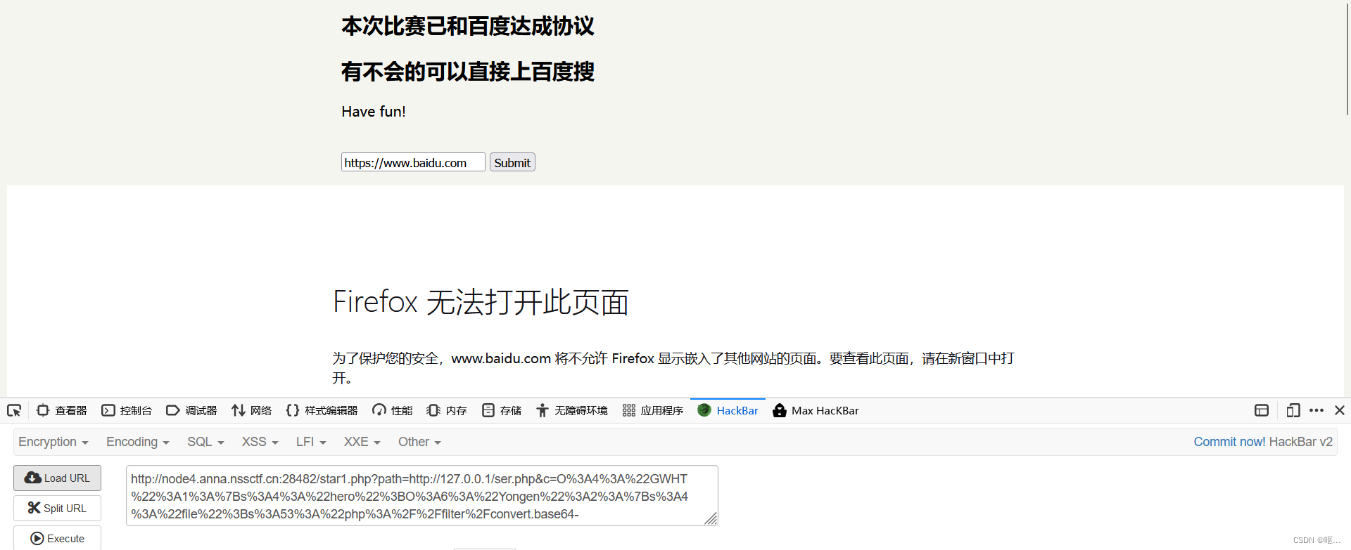Select the HackBar devtools tab
Image resolution: width=1351 pixels, height=550 pixels.
tap(728, 410)
